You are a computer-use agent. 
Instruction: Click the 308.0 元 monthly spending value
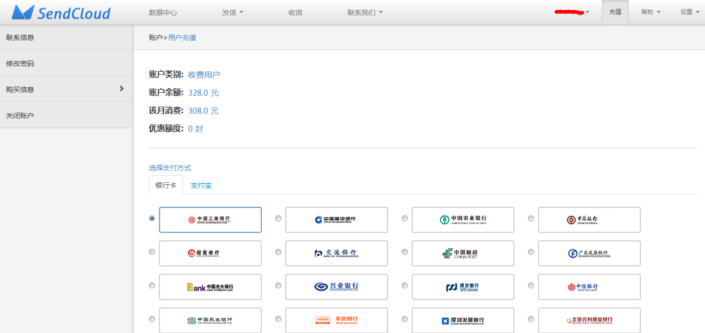click(204, 111)
